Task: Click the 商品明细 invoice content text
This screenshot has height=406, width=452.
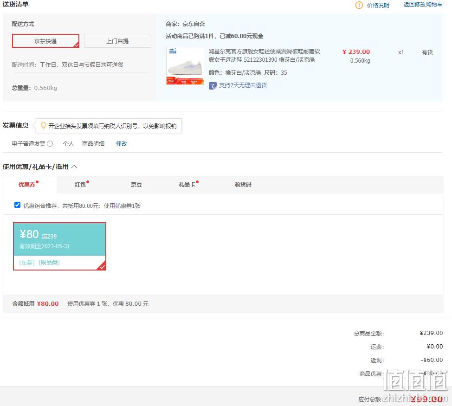Action: (93, 143)
